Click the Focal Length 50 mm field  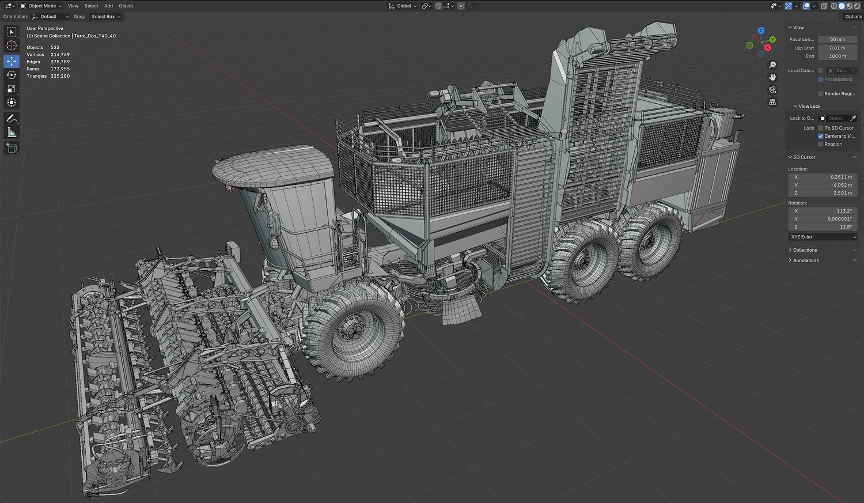click(838, 39)
